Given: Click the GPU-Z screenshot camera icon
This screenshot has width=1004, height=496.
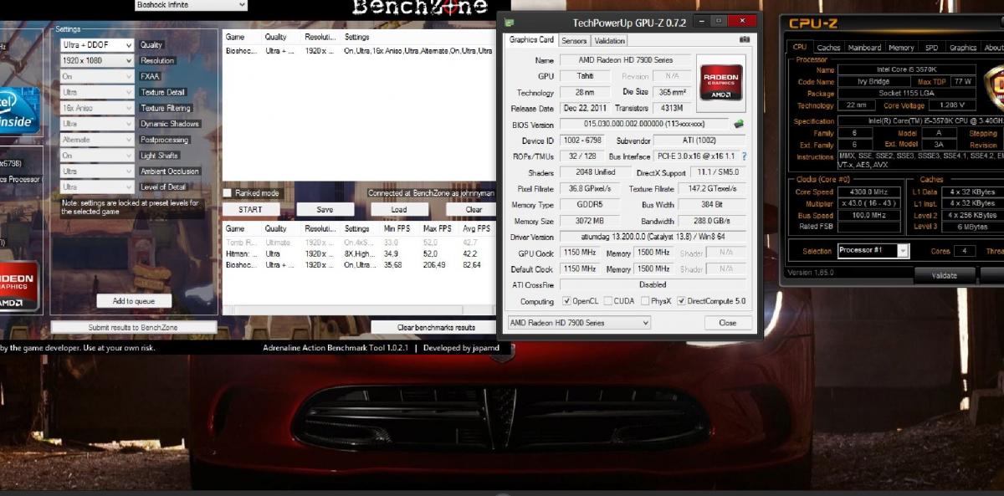Looking at the screenshot, I should [x=745, y=39].
